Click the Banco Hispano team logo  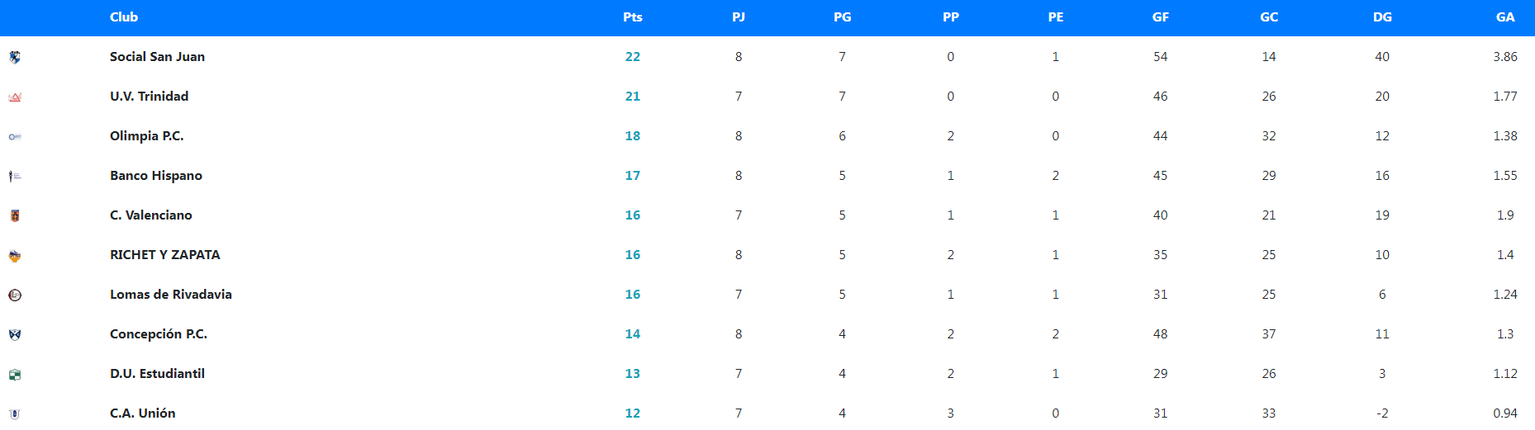pos(15,176)
